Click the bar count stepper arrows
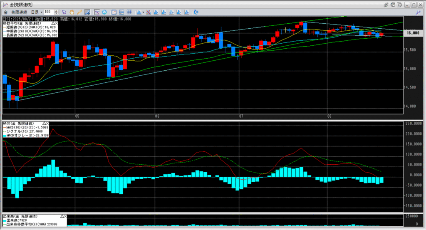Image resolution: width=426 pixels, height=230 pixels. [x=56, y=12]
